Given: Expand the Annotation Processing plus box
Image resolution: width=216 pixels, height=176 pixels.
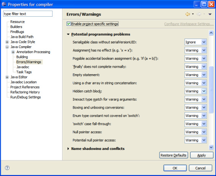Looking at the screenshot, I should (x=13, y=52).
